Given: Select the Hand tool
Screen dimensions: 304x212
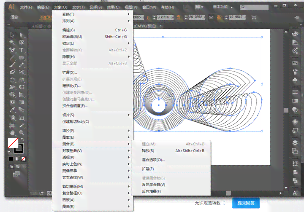Looking at the screenshot, I should [x=12, y=133].
